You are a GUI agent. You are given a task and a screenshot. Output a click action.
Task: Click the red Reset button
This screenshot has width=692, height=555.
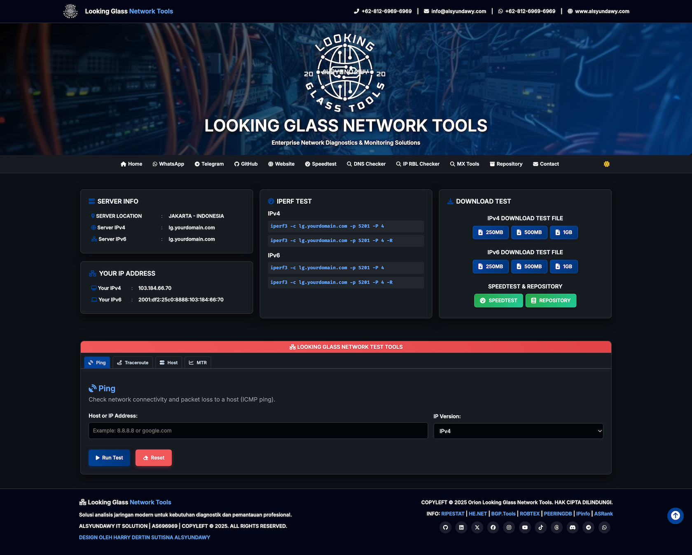(x=153, y=458)
